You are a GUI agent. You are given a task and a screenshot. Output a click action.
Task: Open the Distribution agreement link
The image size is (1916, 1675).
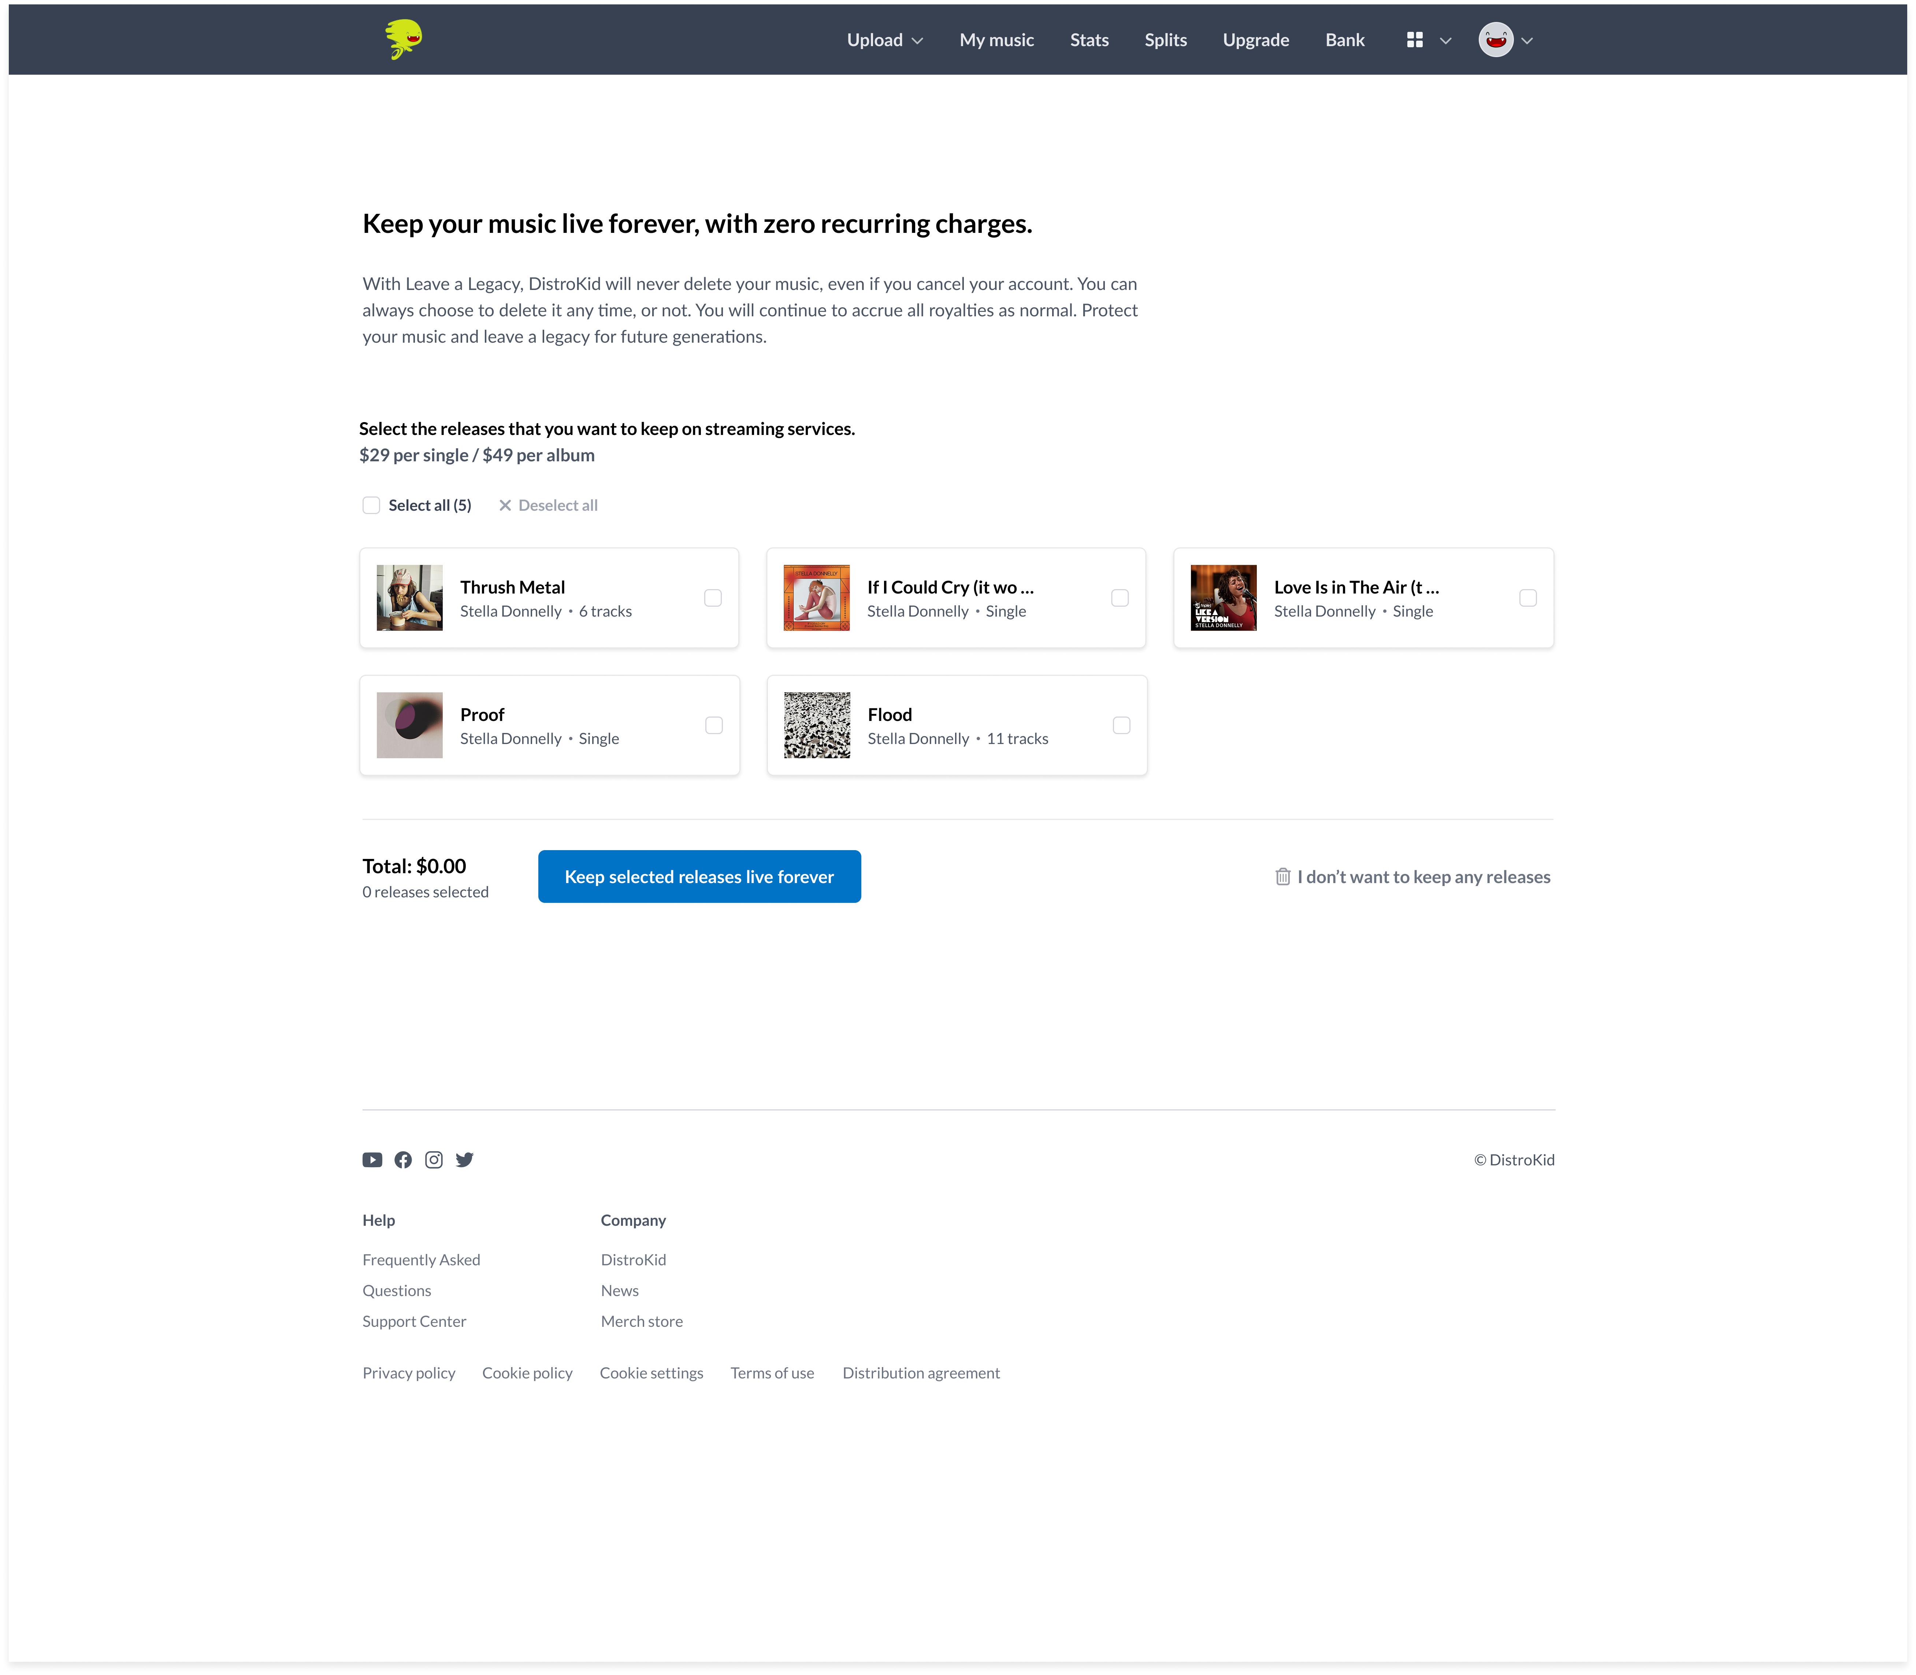(x=921, y=1373)
